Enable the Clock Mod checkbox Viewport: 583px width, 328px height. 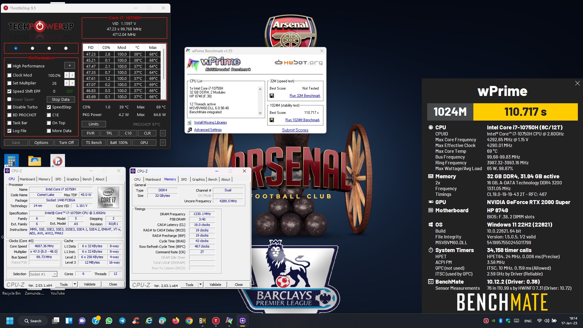pyautogui.click(x=9, y=75)
